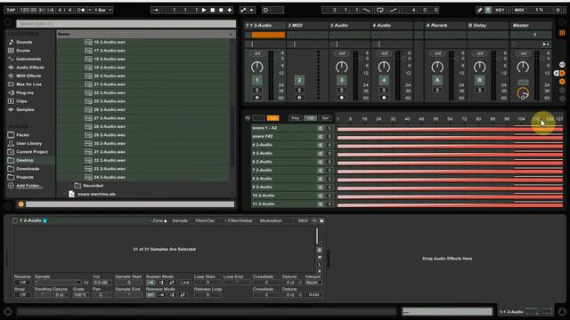Open User Library place
Screen dimensions: 570x320
click(x=28, y=143)
